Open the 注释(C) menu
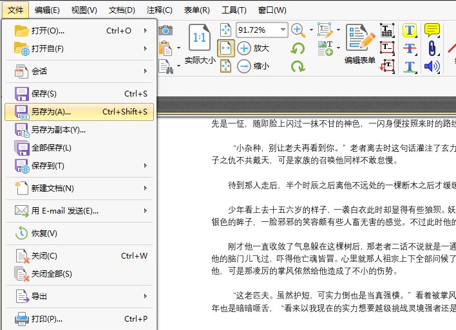 159,10
